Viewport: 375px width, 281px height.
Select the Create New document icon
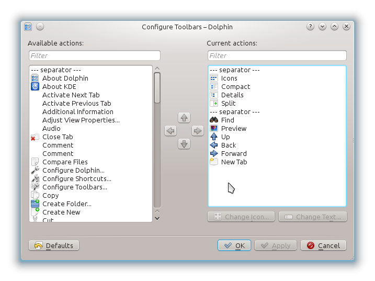tap(35, 212)
